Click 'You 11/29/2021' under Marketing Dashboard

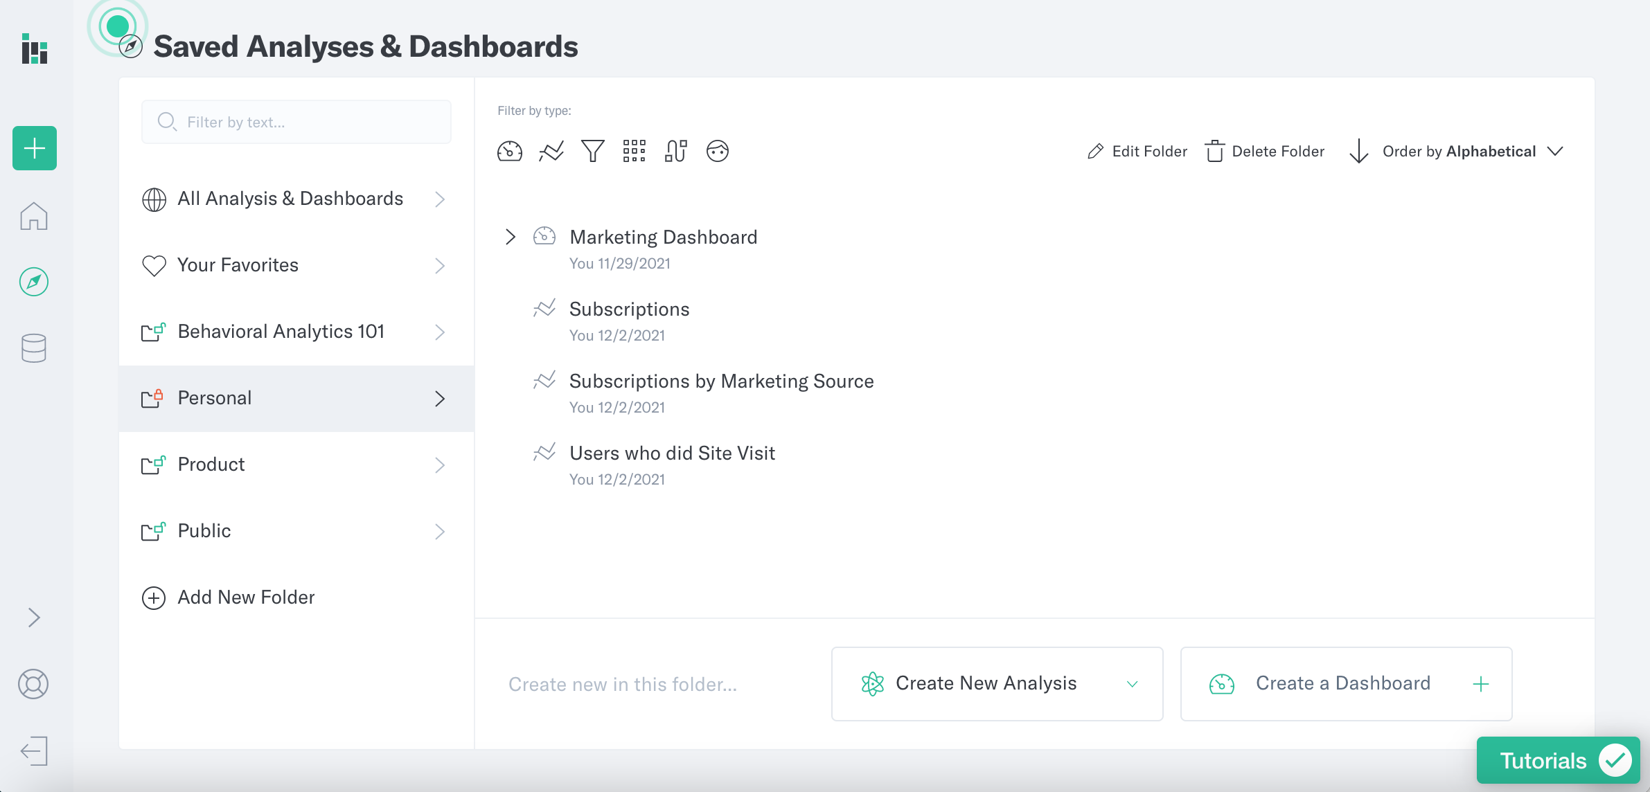[x=620, y=264]
